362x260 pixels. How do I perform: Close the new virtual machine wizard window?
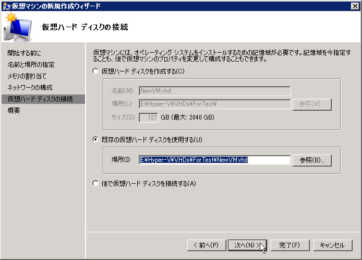pos(355,6)
